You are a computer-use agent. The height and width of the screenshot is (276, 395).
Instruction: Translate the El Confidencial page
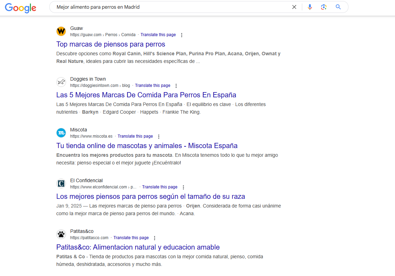pos(159,187)
